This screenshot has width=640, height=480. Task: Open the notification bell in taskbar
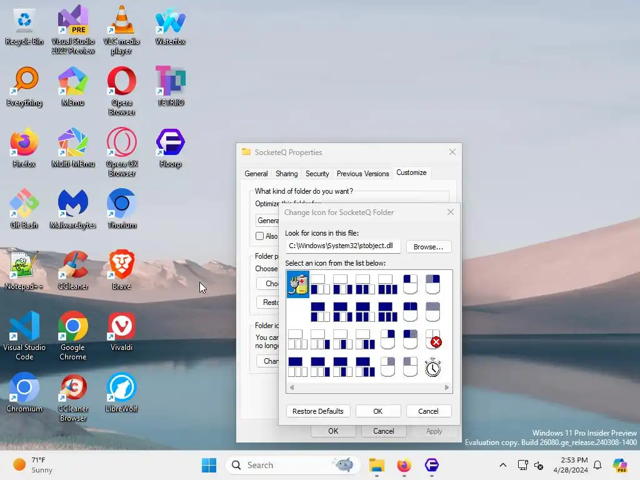click(x=597, y=465)
